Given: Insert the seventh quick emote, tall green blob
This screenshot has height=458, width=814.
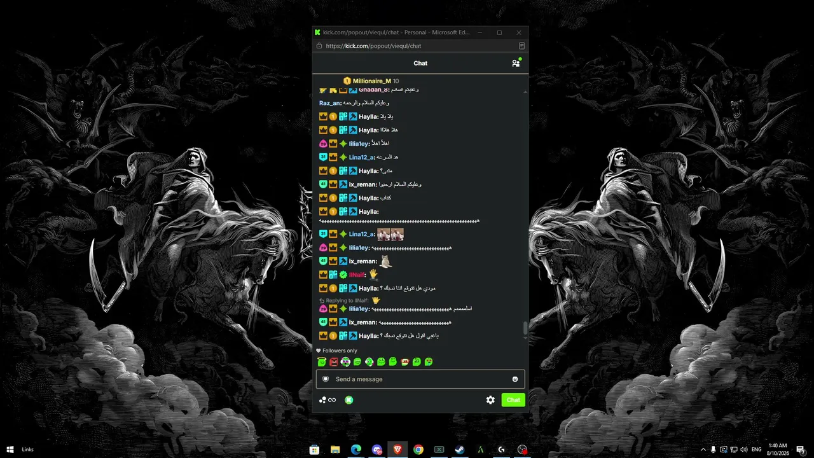Looking at the screenshot, I should point(393,362).
